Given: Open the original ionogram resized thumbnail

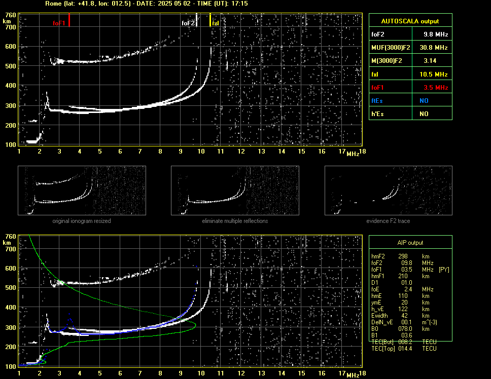Looking at the screenshot, I should [x=82, y=191].
